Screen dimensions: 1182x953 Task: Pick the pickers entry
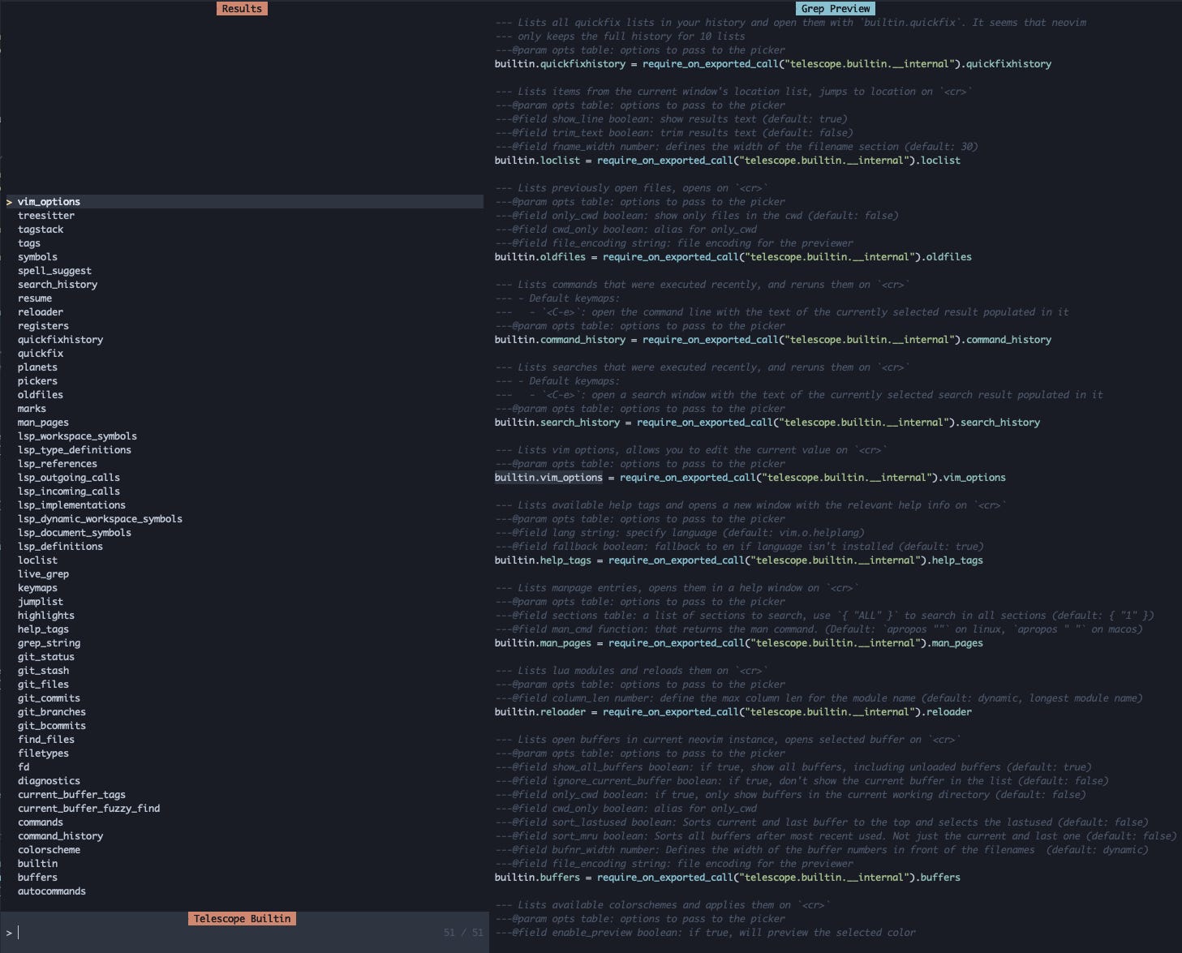click(x=37, y=381)
